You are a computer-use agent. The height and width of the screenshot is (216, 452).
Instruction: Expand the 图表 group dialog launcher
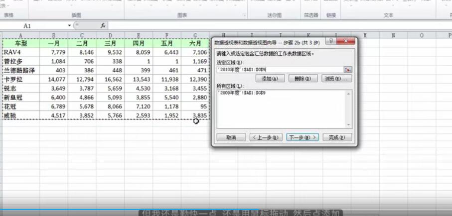click(244, 15)
